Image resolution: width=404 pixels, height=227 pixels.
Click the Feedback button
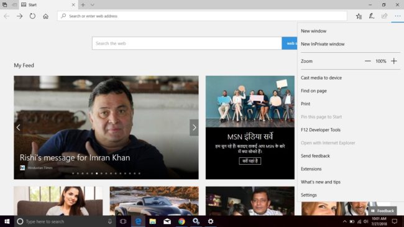(383, 211)
